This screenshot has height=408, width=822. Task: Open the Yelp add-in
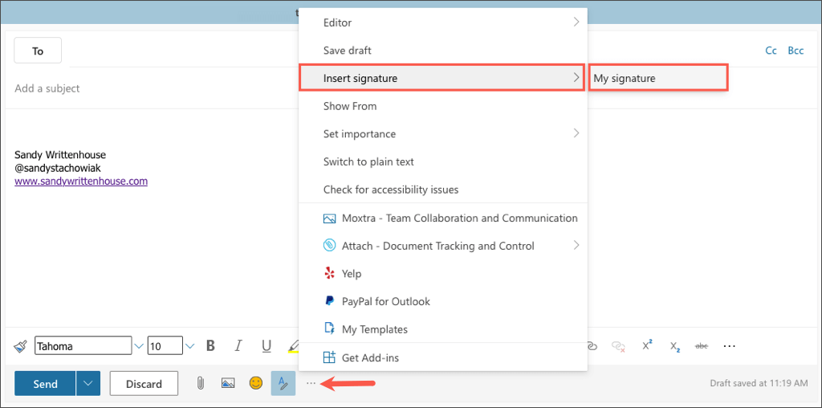coord(351,274)
